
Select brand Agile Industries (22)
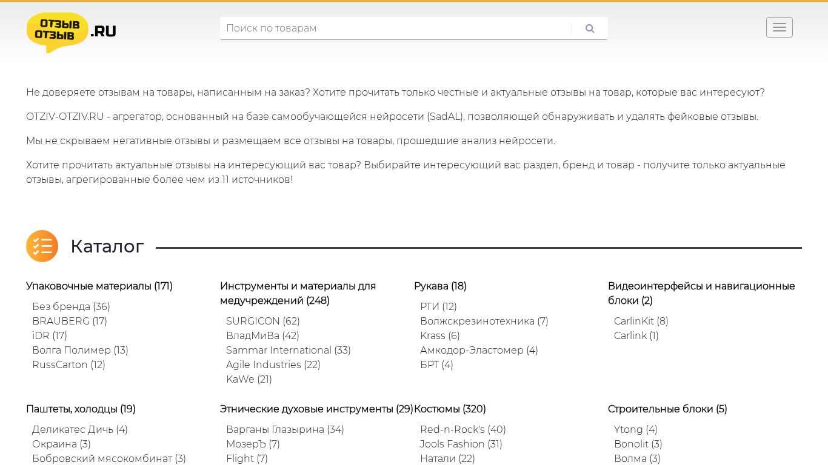273,364
